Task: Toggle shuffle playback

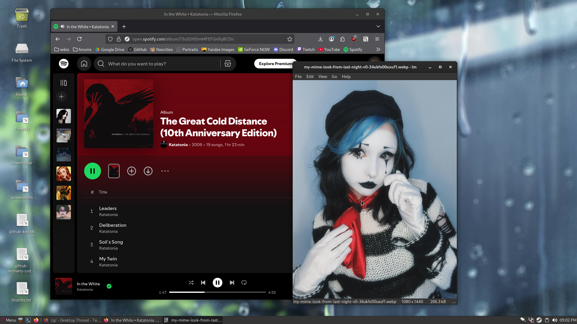Action: pyautogui.click(x=191, y=283)
